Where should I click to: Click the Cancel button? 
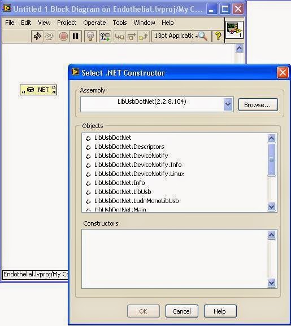click(181, 311)
